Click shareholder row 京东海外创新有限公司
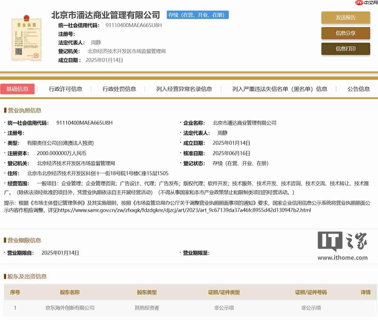Image resolution: width=378 pixels, height=320 pixels. click(69, 308)
